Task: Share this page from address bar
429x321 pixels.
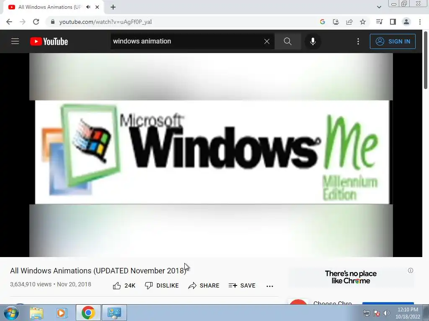Action: coord(349,22)
